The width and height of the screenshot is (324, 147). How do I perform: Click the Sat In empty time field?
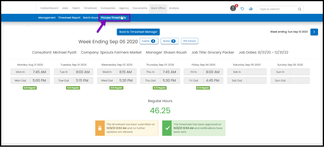(256, 72)
